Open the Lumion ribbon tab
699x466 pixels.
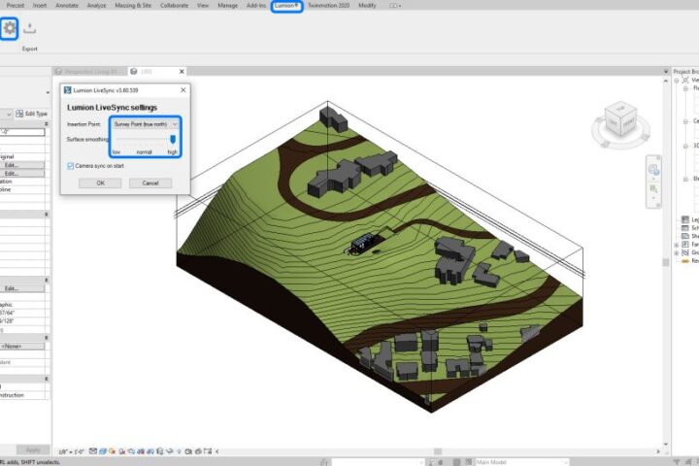pyautogui.click(x=286, y=6)
